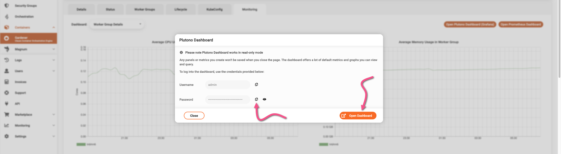
Task: Click the Settings gear icon
Action: tap(7, 136)
